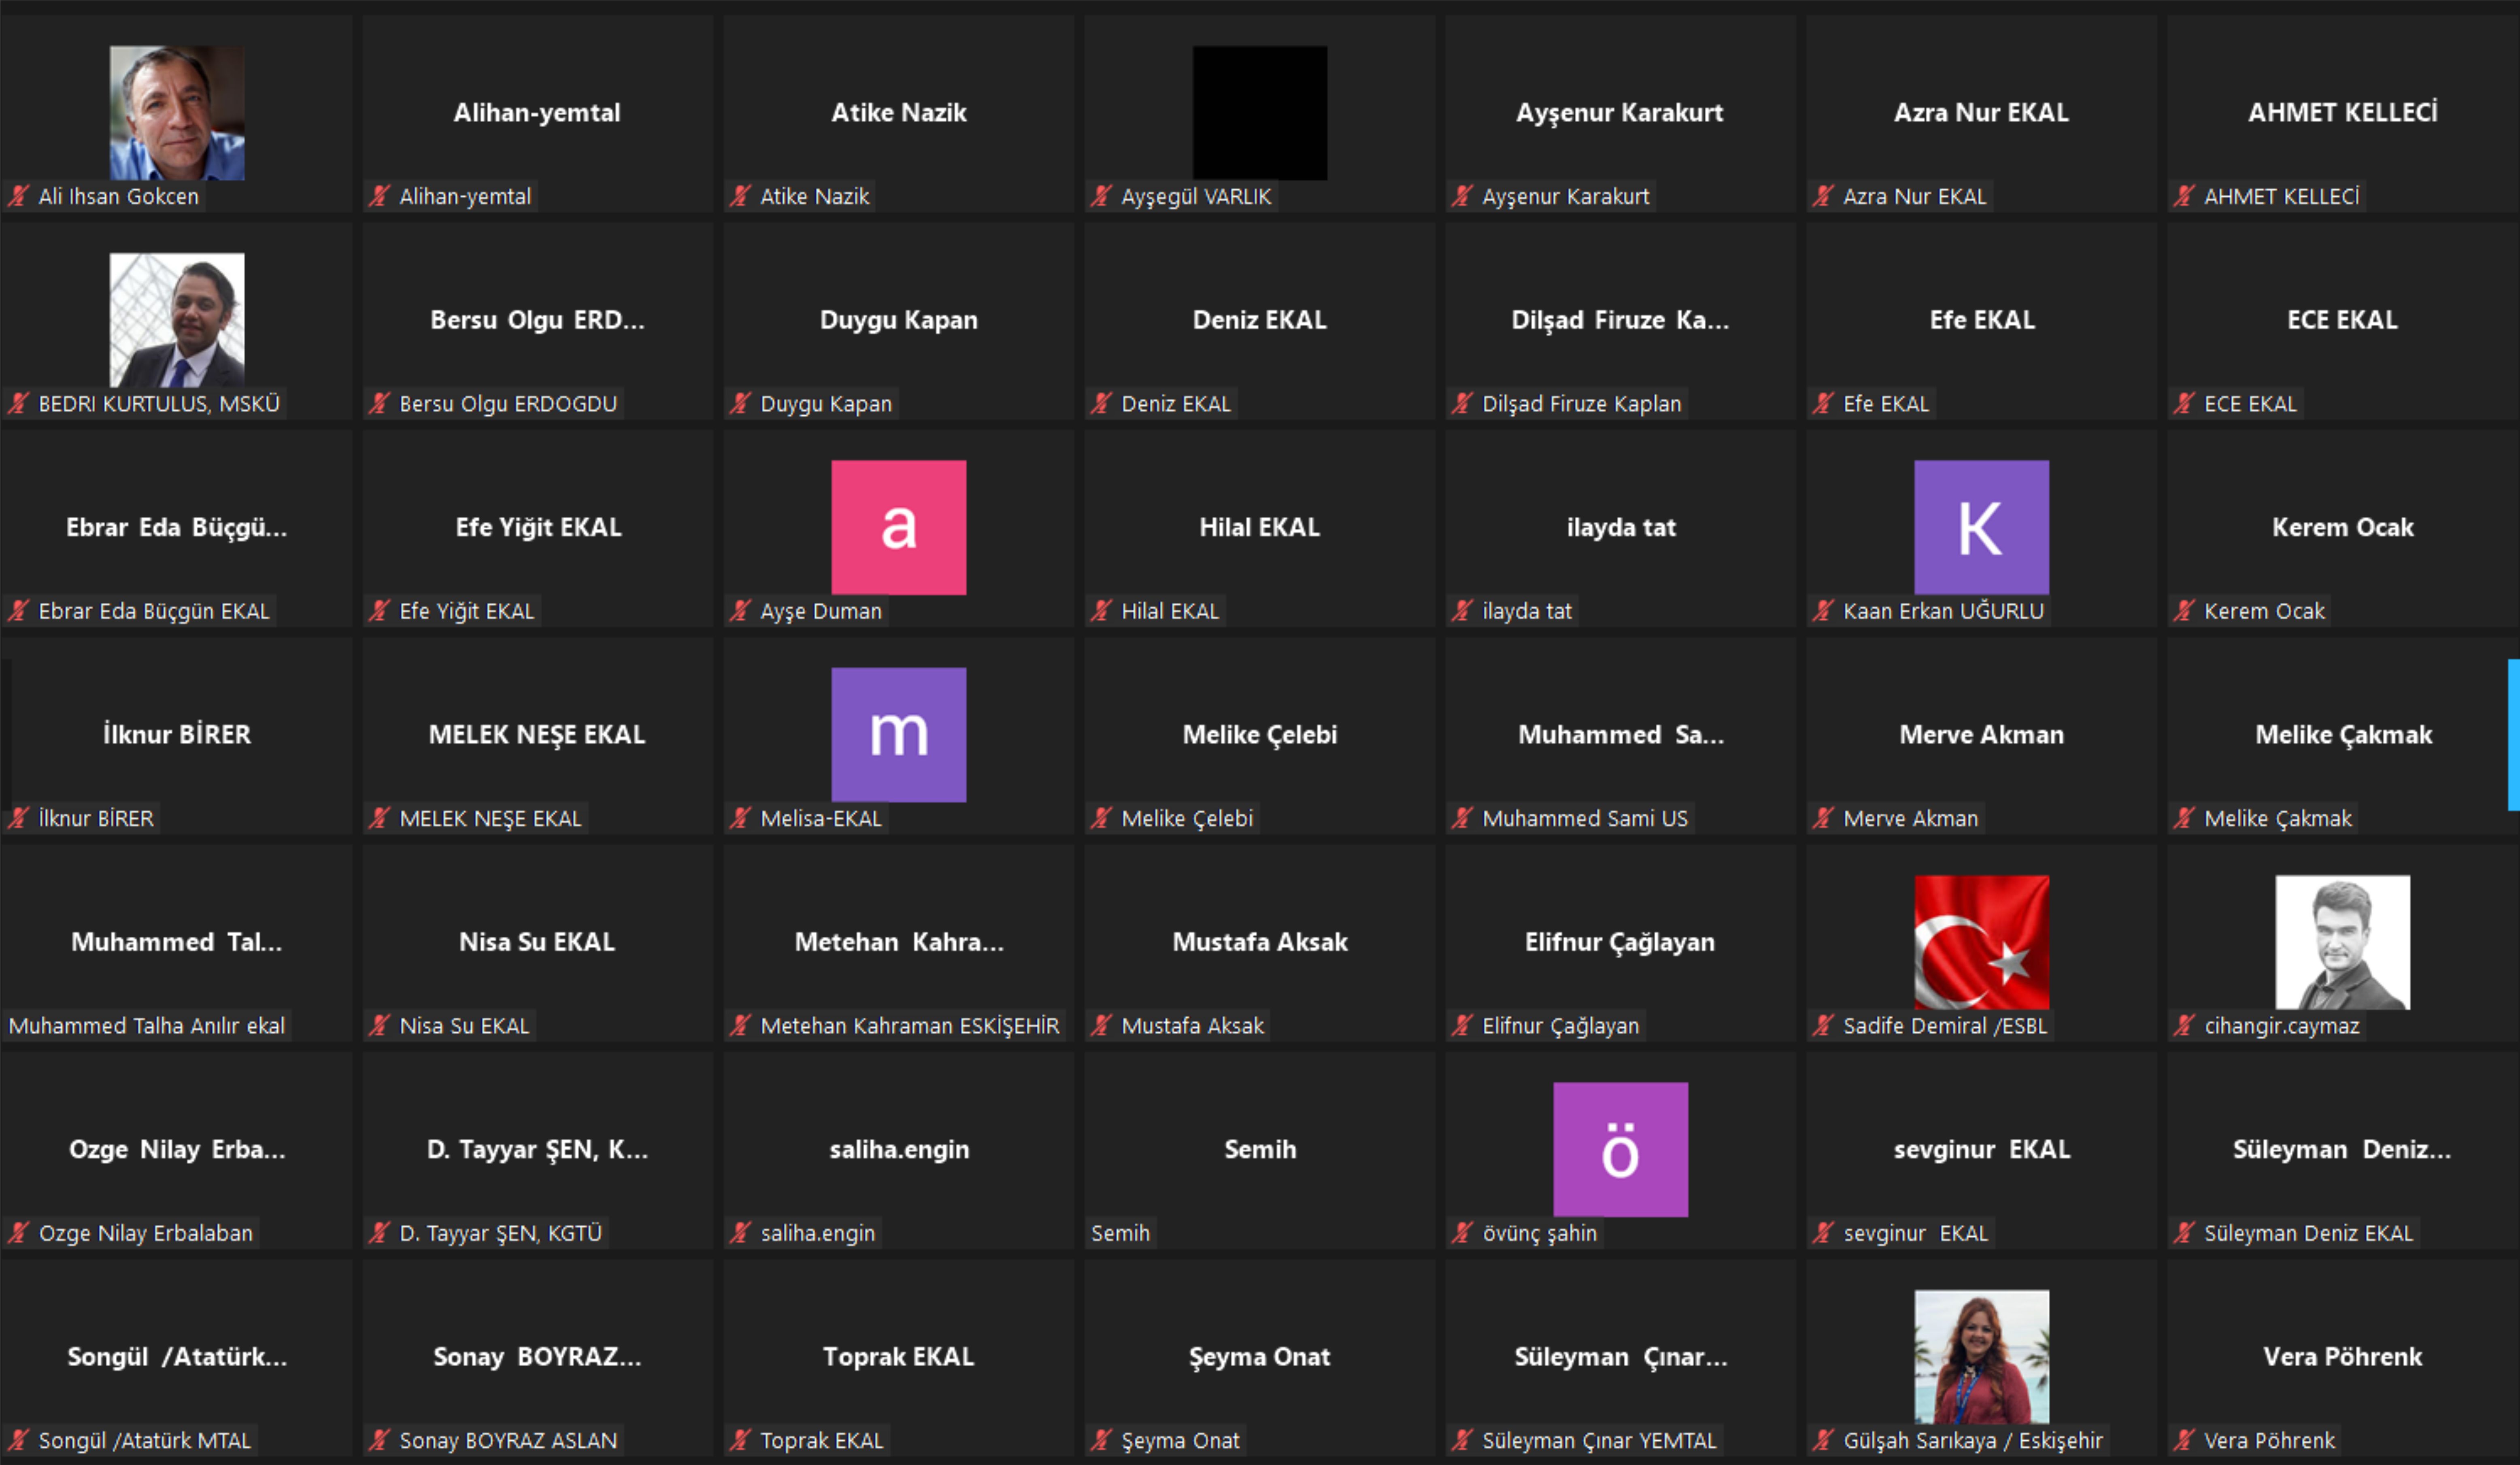2520x1465 pixels.
Task: Select the Toprak EKAL participant tile
Action: 898,1357
